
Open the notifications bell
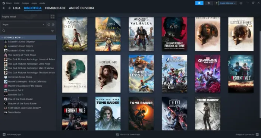tap(209, 3)
